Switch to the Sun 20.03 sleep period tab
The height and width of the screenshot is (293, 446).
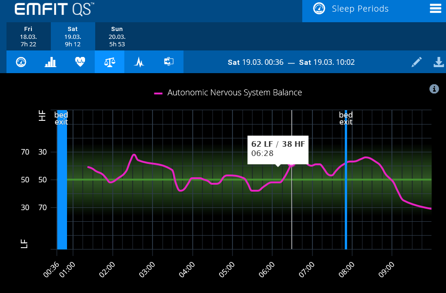point(117,36)
